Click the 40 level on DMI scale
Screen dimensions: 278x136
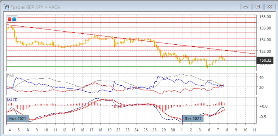262,77
